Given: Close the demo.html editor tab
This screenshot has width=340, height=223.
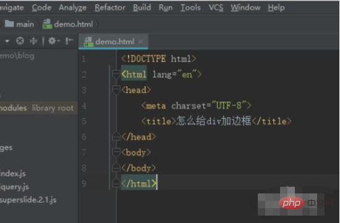Looking at the screenshot, I should tap(141, 41).
